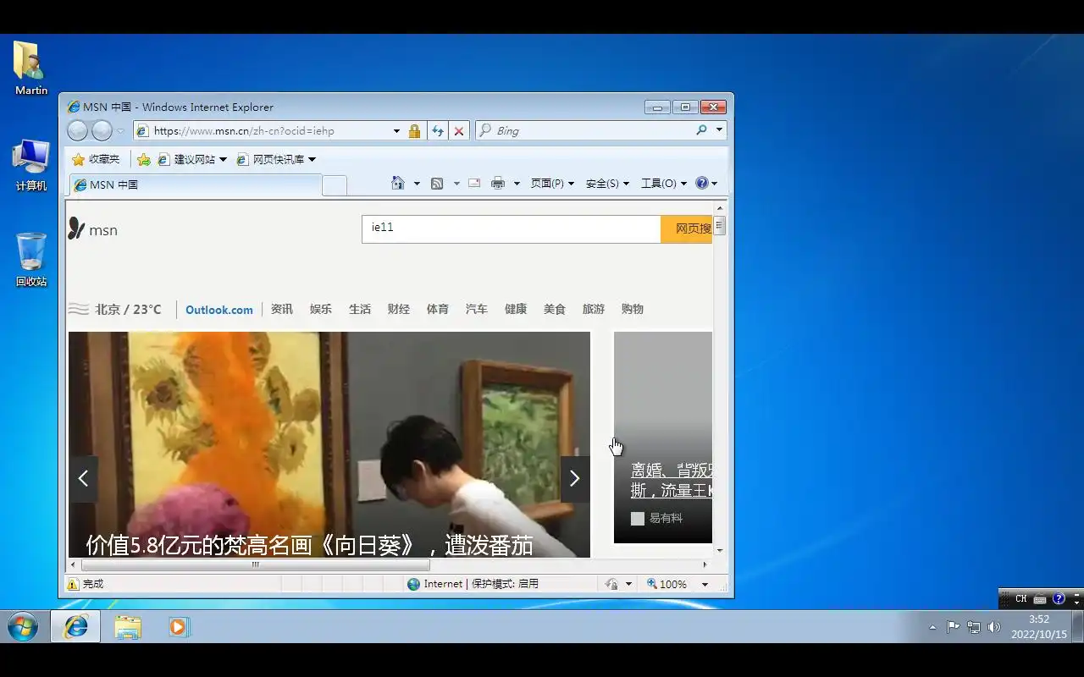Click the blue help question icon
This screenshot has height=677, width=1084.
701,183
